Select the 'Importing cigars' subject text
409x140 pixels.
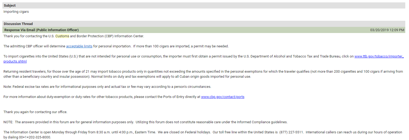pyautogui.click(x=16, y=12)
